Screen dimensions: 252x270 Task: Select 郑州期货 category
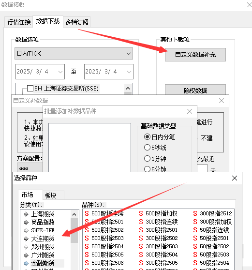[x=43, y=247]
